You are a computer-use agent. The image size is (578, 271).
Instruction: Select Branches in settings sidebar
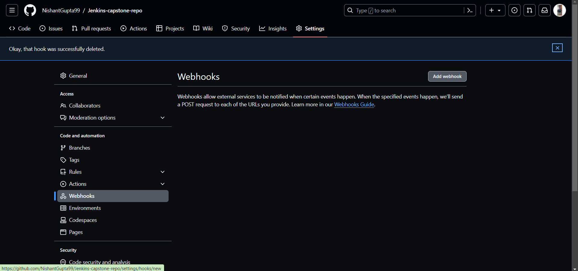(79, 148)
